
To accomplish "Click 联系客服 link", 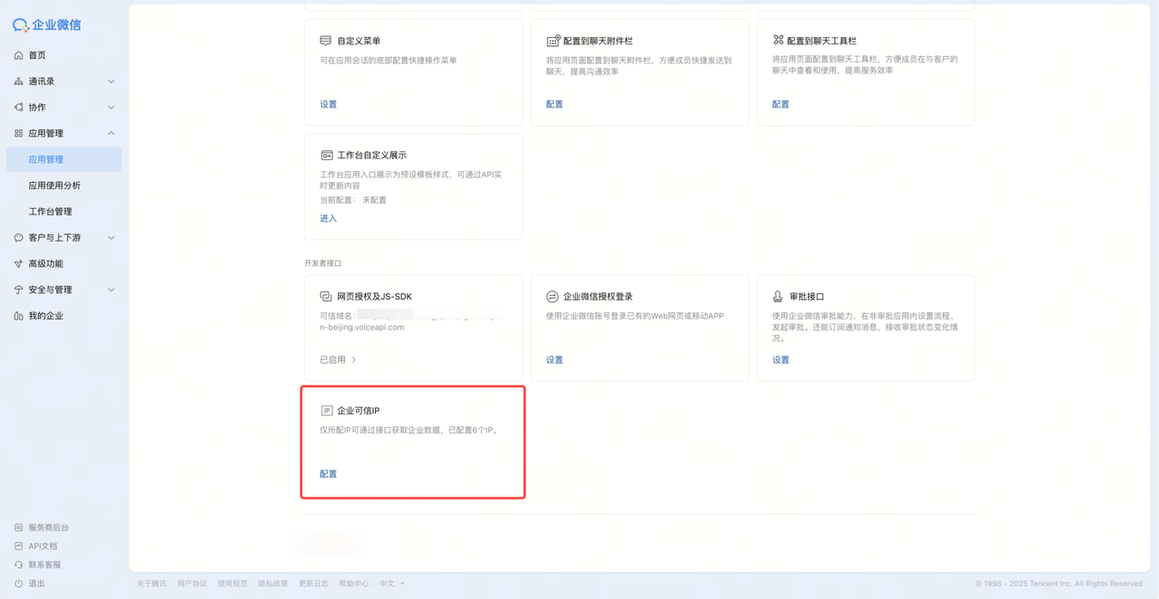I will click(44, 565).
